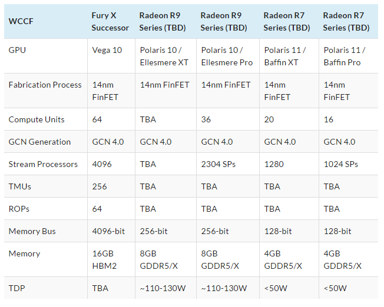Click the 4096-bit memory bus cell

(x=109, y=232)
